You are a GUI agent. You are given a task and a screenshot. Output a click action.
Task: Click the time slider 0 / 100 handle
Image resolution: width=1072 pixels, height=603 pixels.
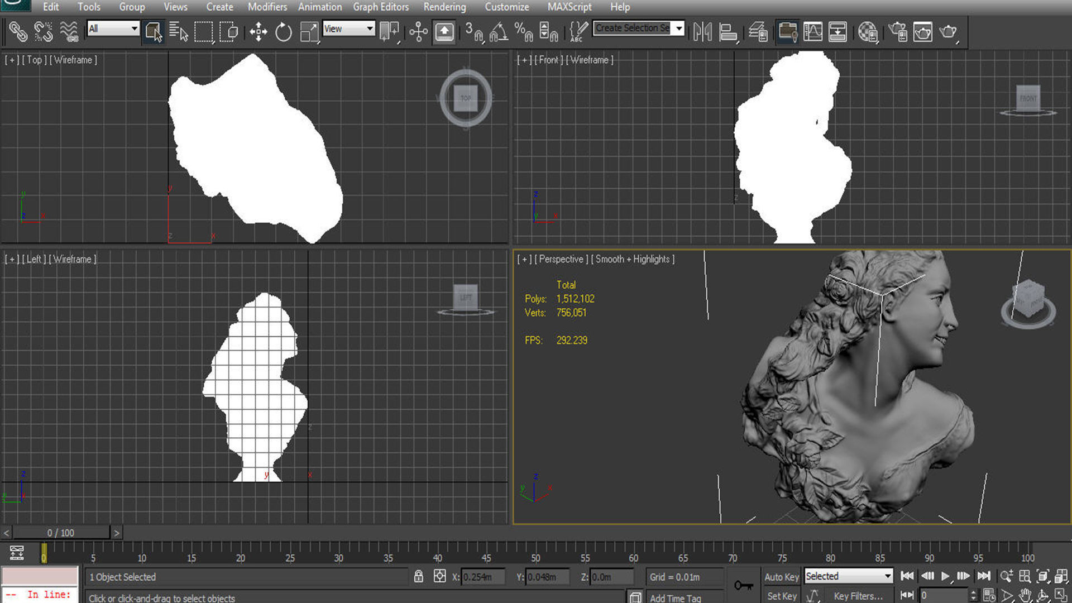pyautogui.click(x=60, y=533)
